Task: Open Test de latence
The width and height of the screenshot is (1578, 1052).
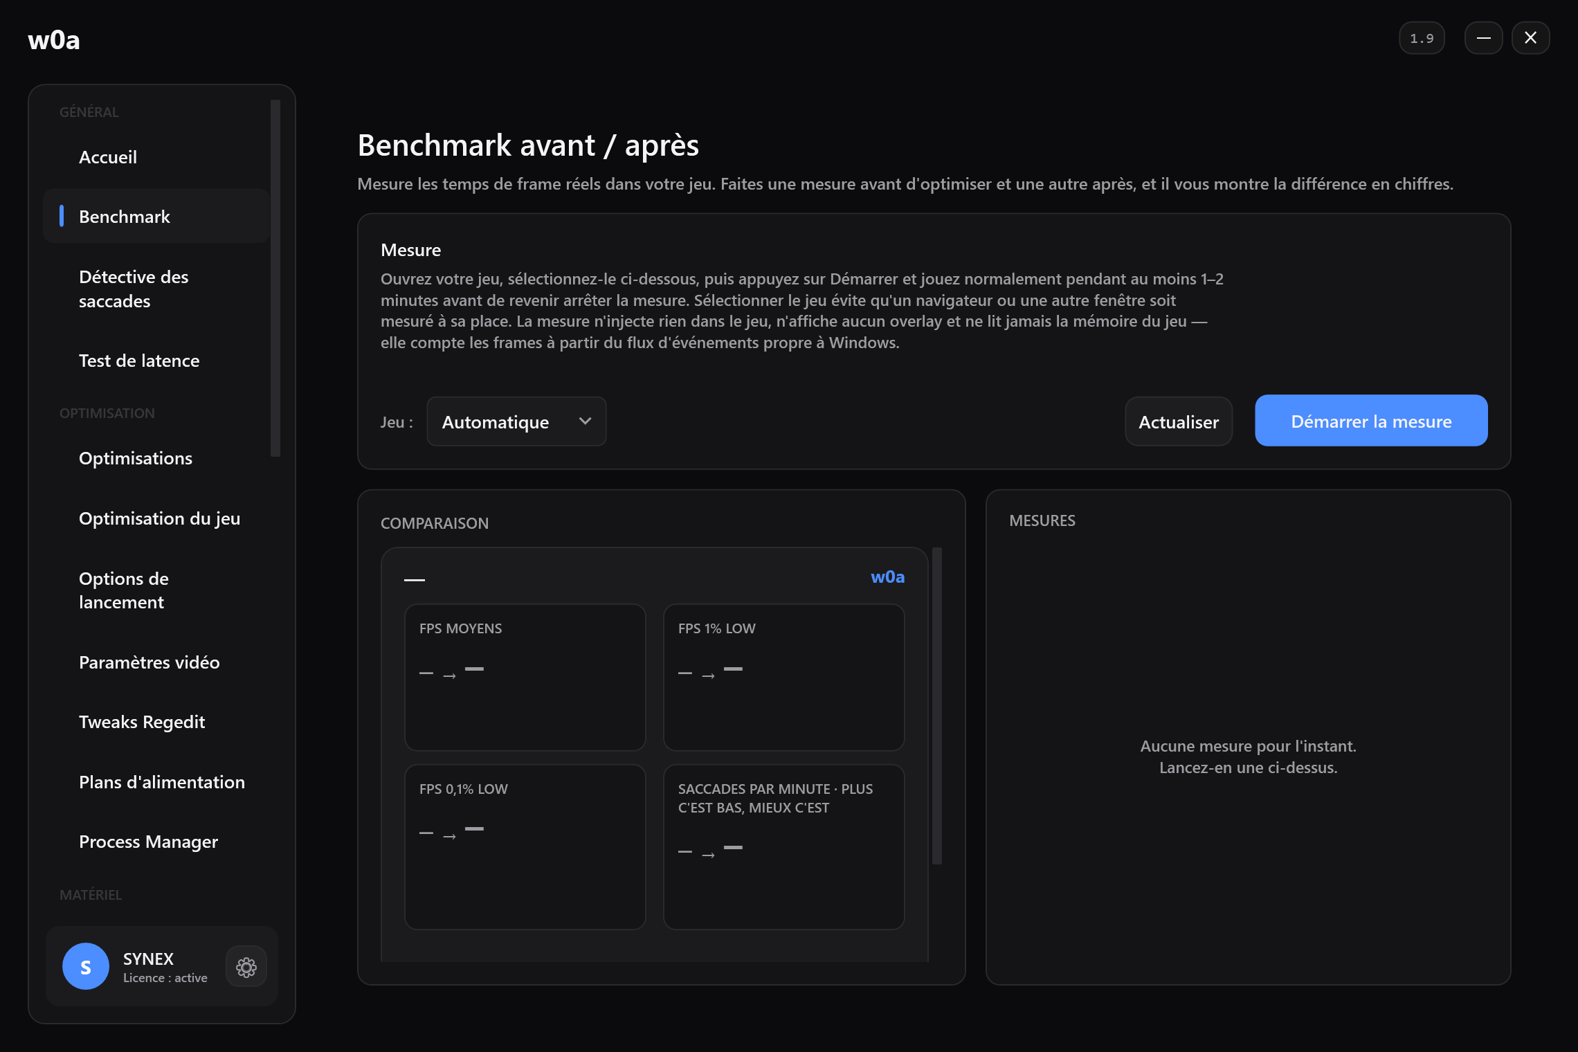Action: [156, 361]
